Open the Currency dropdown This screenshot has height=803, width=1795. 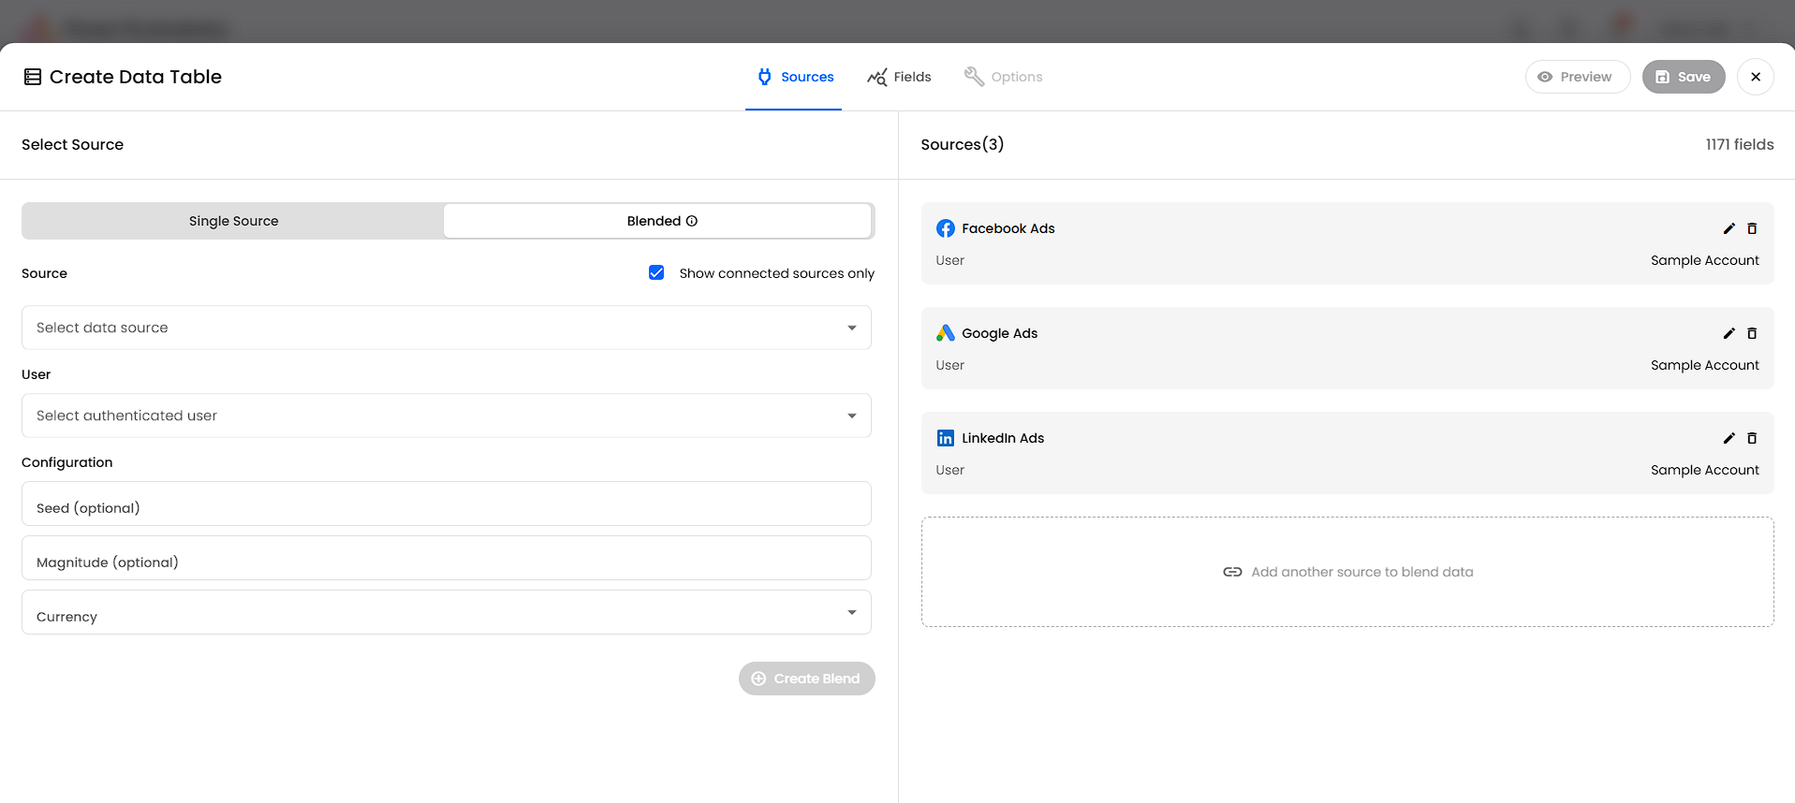(446, 613)
